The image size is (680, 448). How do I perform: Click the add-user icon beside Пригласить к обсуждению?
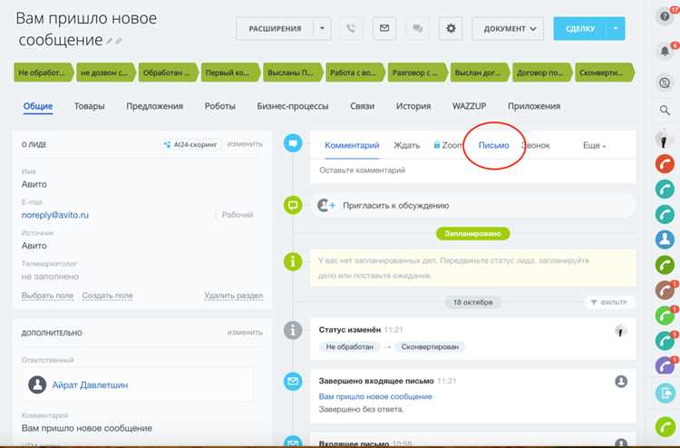coord(325,205)
